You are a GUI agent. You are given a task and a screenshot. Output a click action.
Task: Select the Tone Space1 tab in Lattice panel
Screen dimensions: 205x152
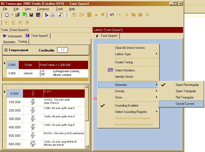tap(107, 36)
